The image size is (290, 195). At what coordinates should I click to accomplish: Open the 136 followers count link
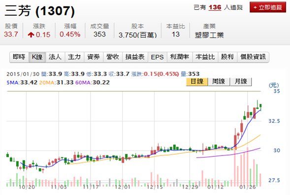(x=215, y=7)
